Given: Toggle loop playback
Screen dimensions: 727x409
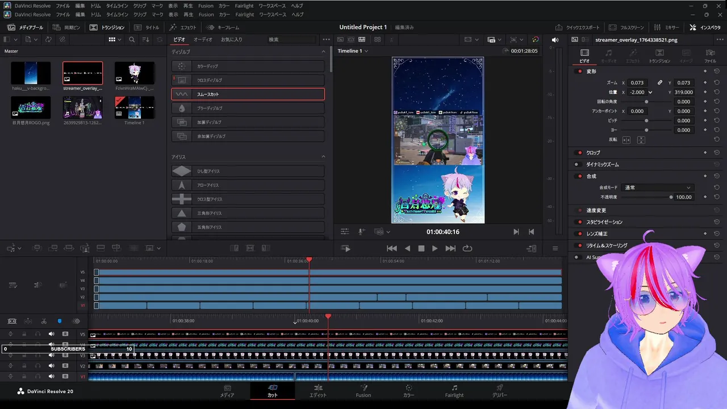Looking at the screenshot, I should (467, 248).
